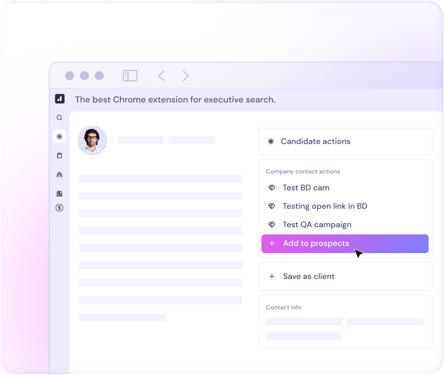This screenshot has width=444, height=375.
Task: Click the Add to prospects button
Action: tap(345, 244)
